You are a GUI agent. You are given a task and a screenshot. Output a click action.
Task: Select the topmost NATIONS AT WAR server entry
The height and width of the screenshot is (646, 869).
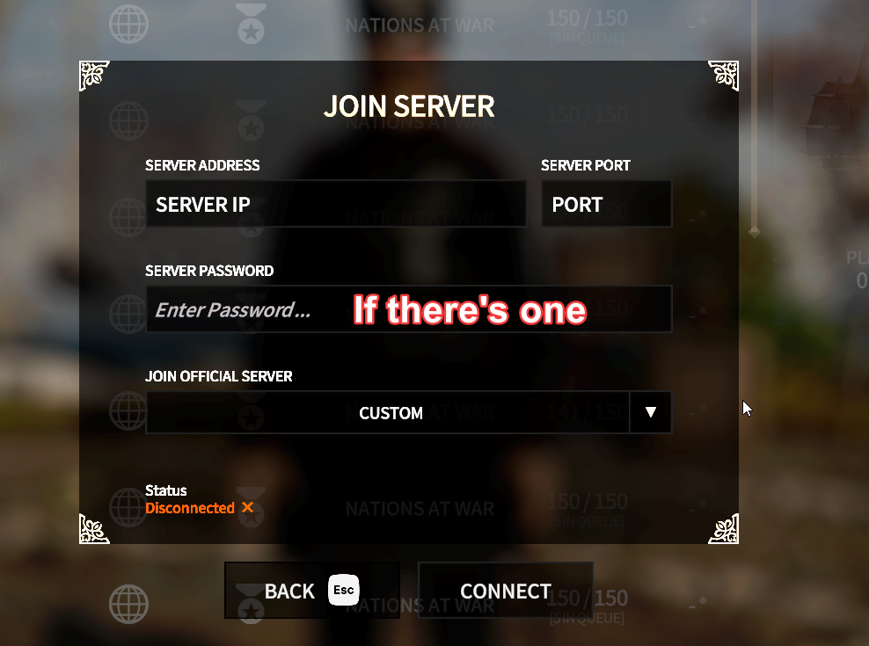(x=420, y=25)
